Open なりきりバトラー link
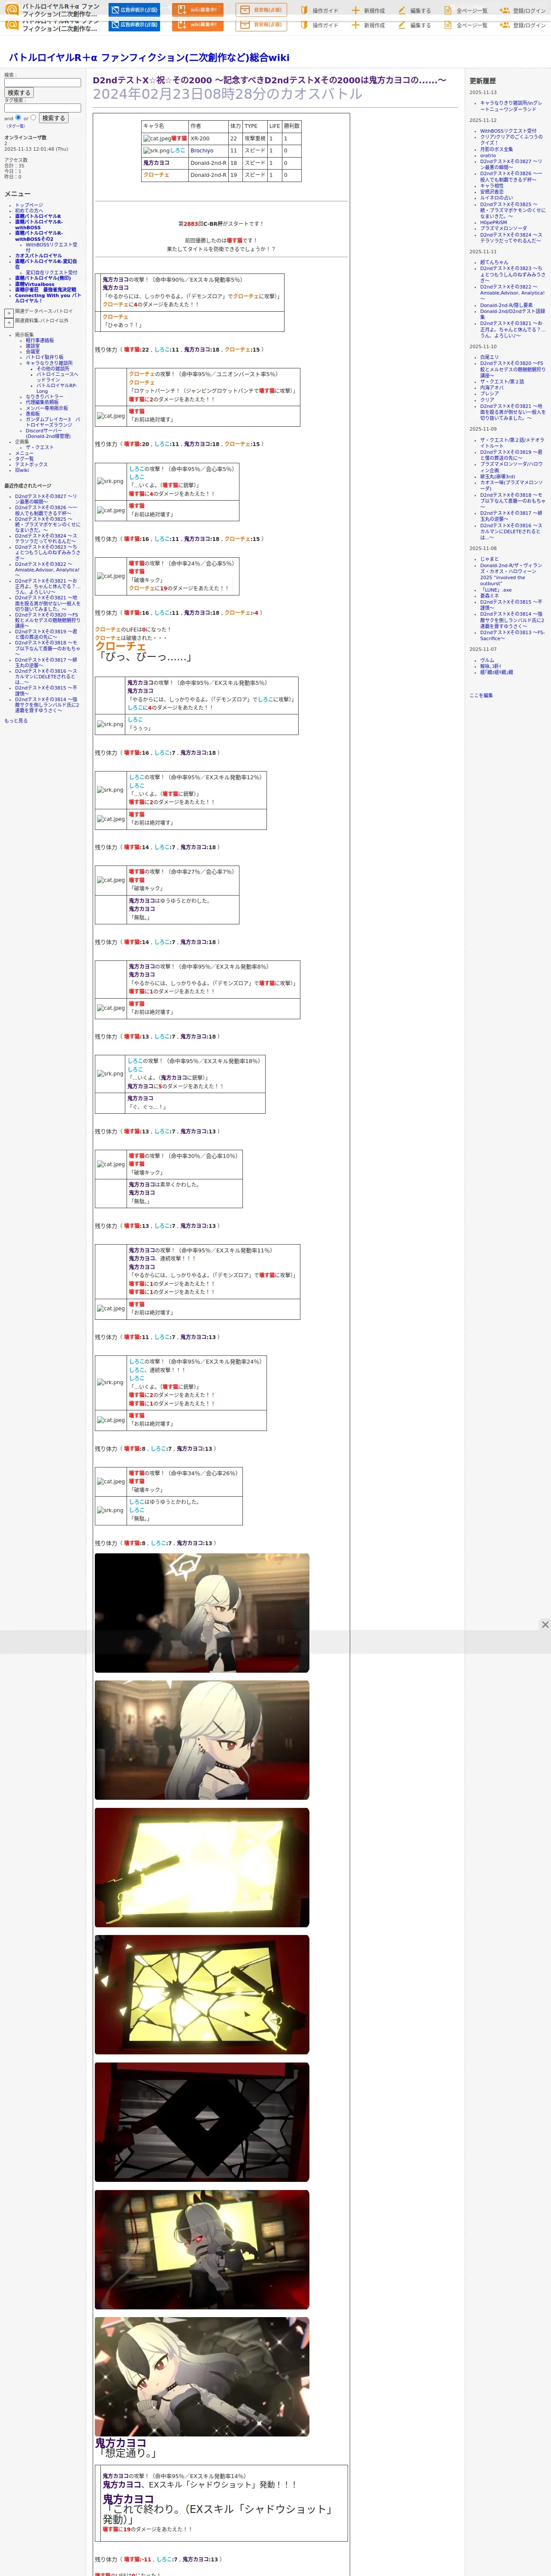The image size is (551, 2576). (44, 397)
